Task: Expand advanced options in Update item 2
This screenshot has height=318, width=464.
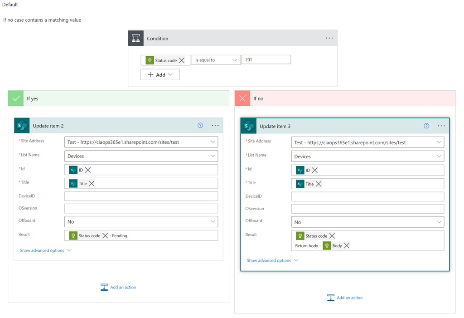Action: pyautogui.click(x=46, y=250)
